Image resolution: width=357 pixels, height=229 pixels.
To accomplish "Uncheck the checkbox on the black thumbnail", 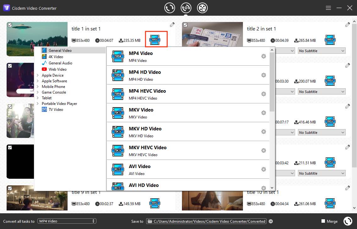I will tap(10, 148).
